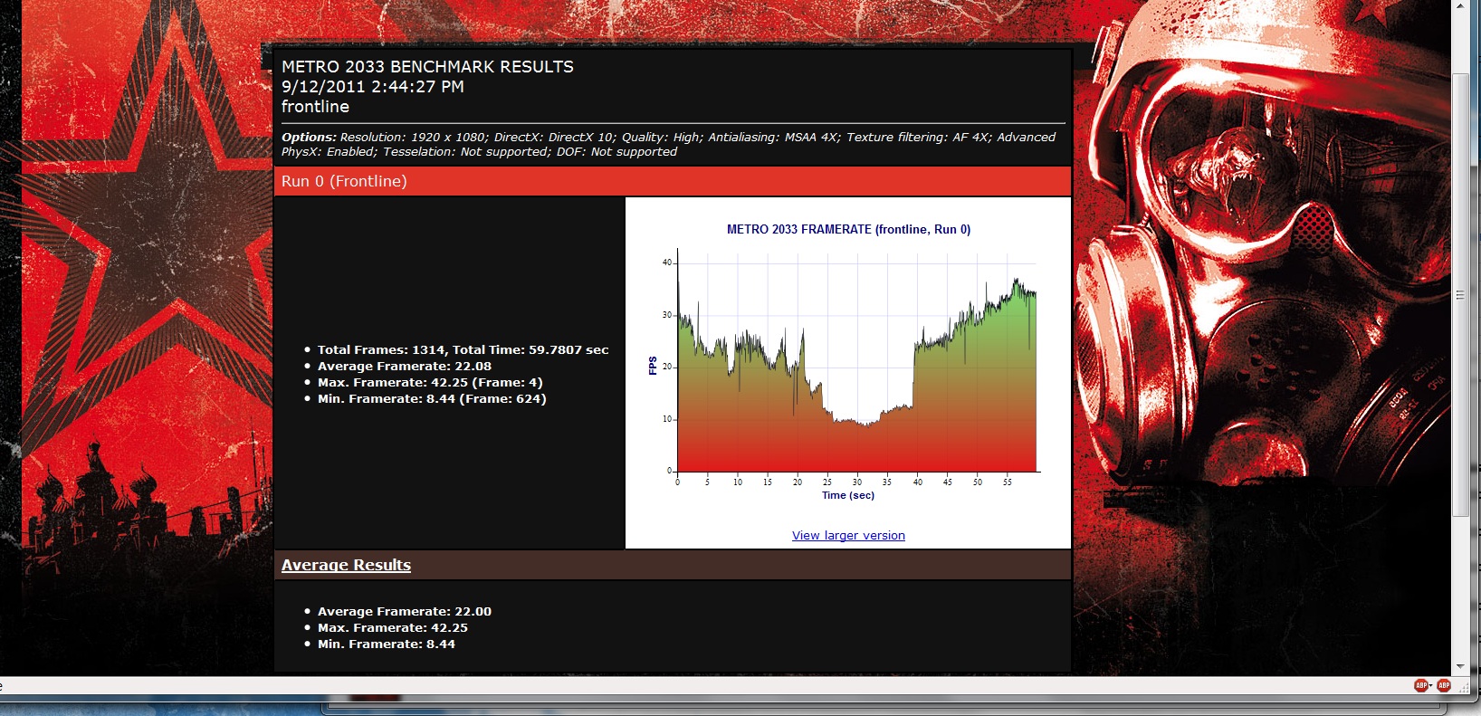Click the vertical scrollbar thumb
Viewport: 1481px width, 716px height.
1460,295
